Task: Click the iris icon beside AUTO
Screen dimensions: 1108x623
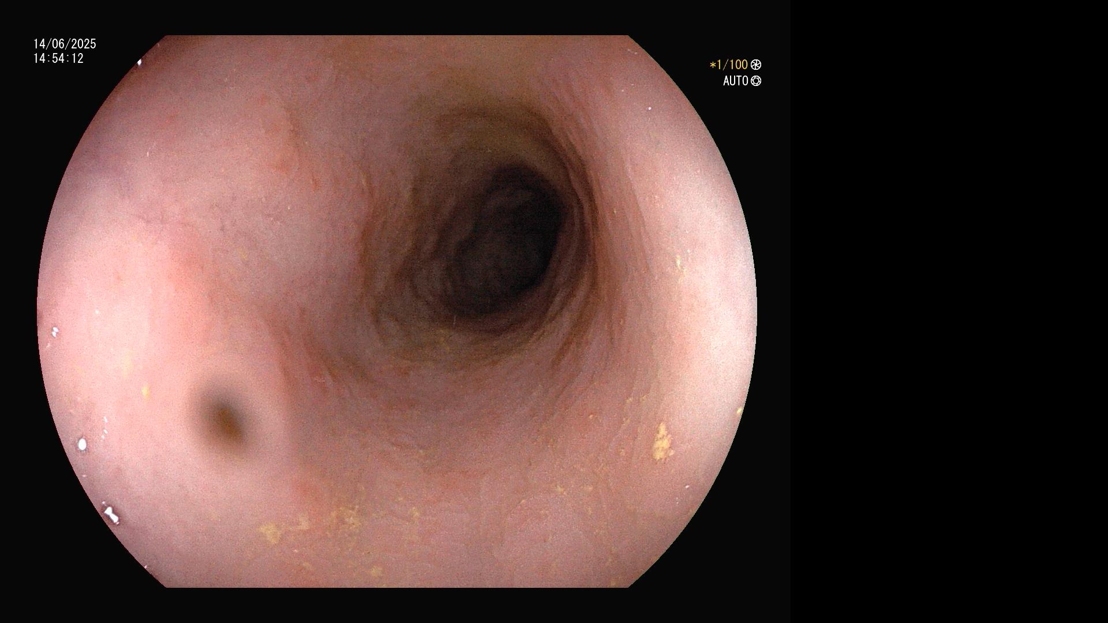Action: pyautogui.click(x=756, y=81)
